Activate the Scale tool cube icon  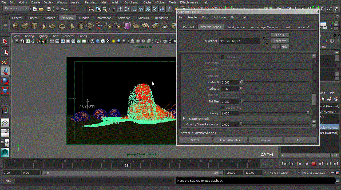pyautogui.click(x=5, y=91)
